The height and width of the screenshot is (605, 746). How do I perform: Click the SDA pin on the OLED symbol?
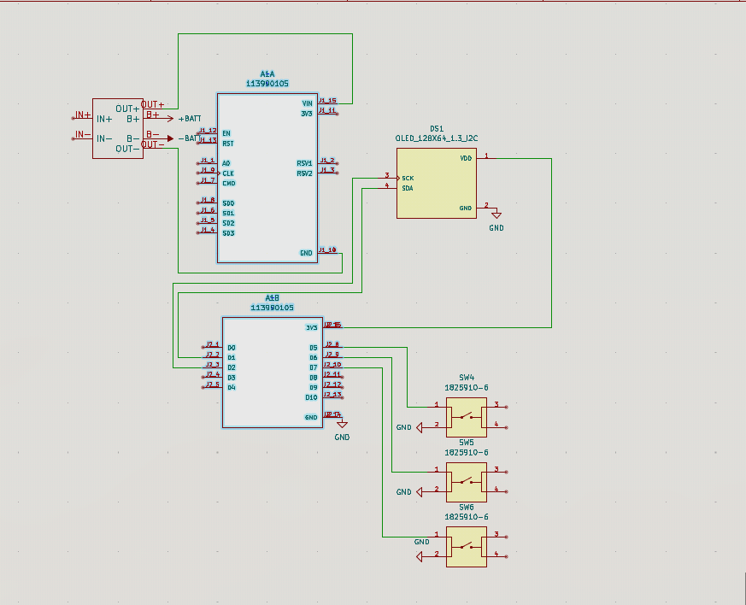(x=408, y=188)
